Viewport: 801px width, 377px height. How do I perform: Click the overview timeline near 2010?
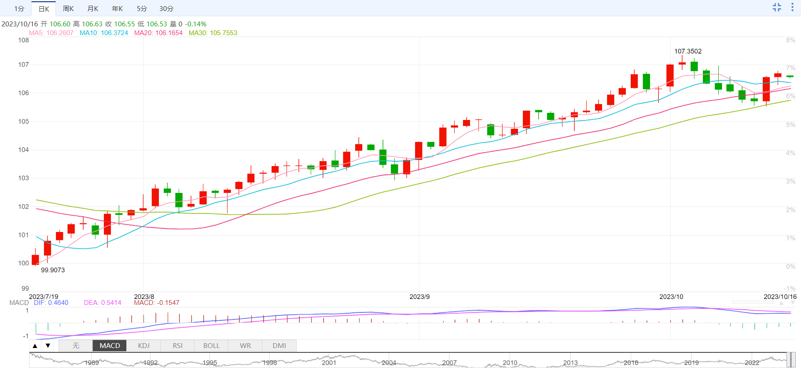[x=510, y=362]
